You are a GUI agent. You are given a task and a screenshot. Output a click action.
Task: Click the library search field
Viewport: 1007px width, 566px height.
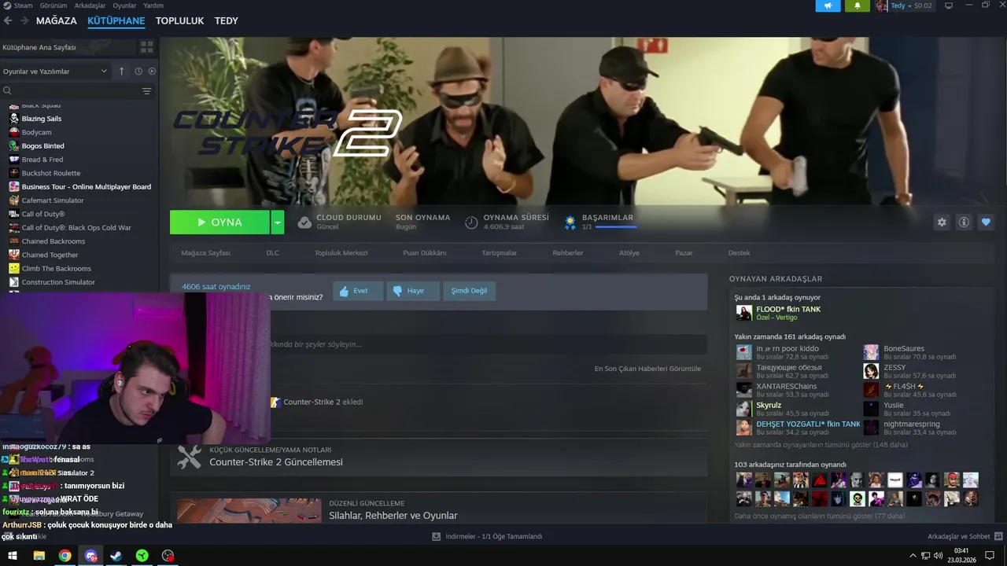[x=71, y=91]
